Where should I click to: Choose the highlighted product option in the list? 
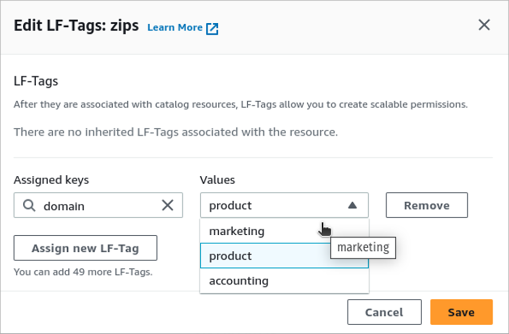(231, 256)
